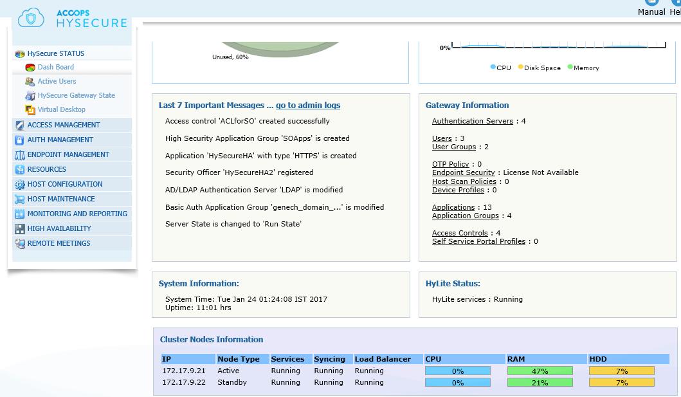Expand the AUTH MANAGEMENT menu
This screenshot has height=397, width=681.
[60, 140]
